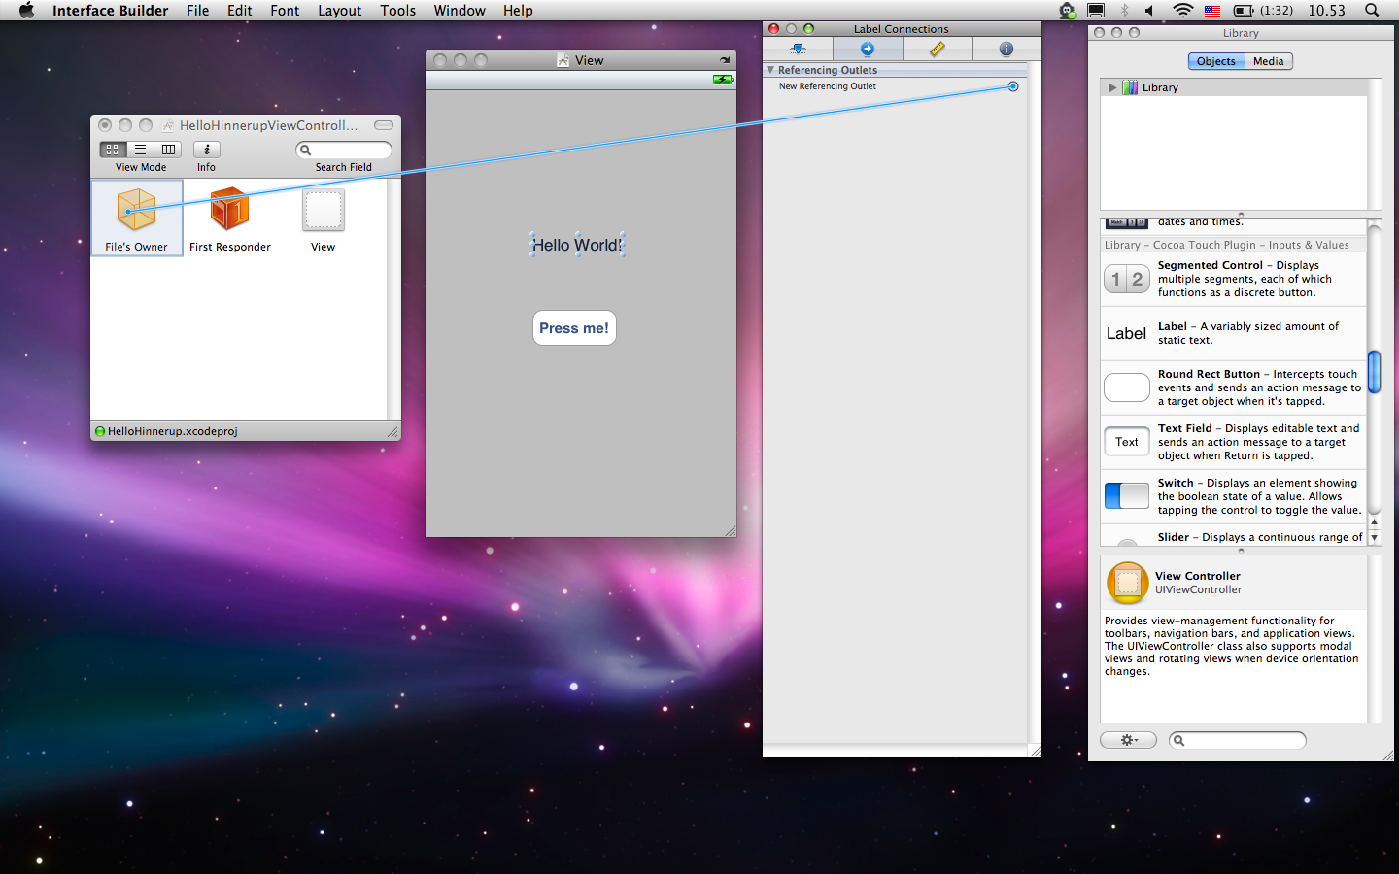Viewport: 1399px width, 874px height.
Task: Select the View object in document window
Action: pyautogui.click(x=324, y=210)
